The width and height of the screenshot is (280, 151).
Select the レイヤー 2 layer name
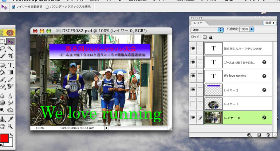click(231, 90)
